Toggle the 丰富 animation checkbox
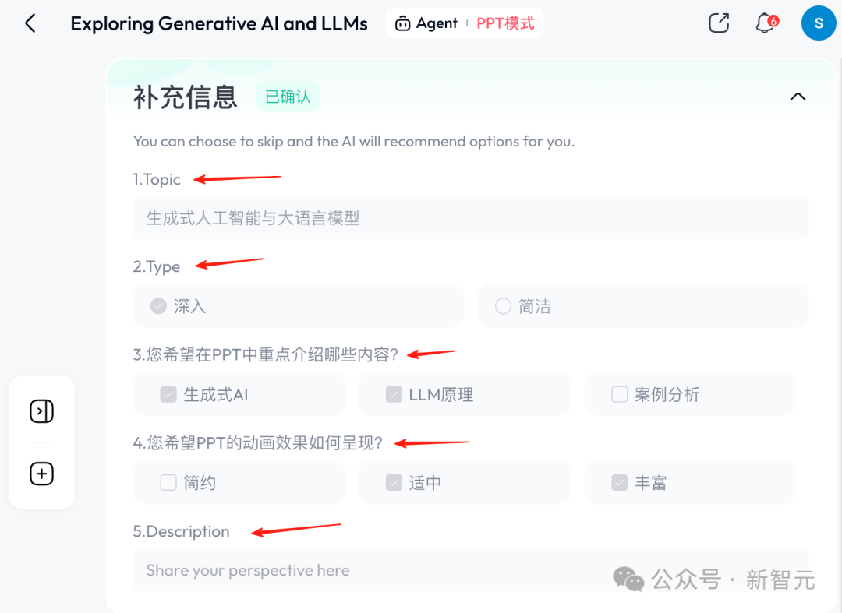842x613 pixels. pyautogui.click(x=620, y=483)
